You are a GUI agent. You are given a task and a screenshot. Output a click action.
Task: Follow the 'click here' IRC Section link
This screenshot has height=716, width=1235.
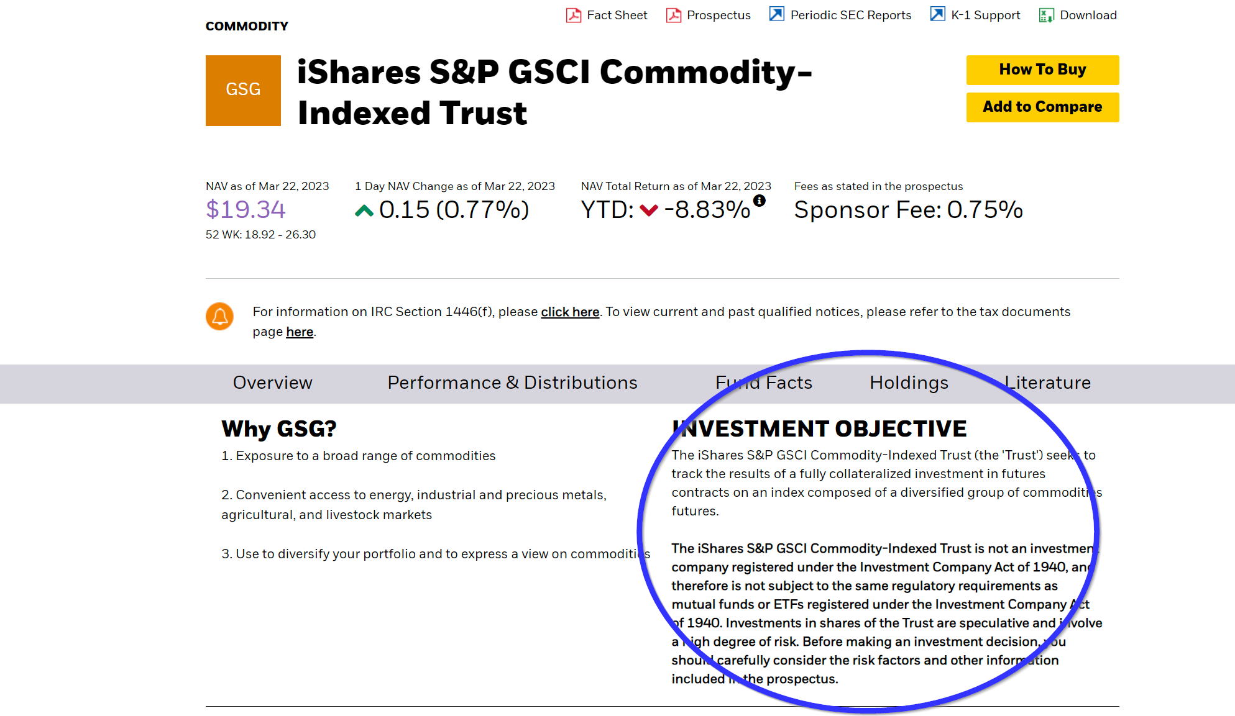tap(570, 312)
